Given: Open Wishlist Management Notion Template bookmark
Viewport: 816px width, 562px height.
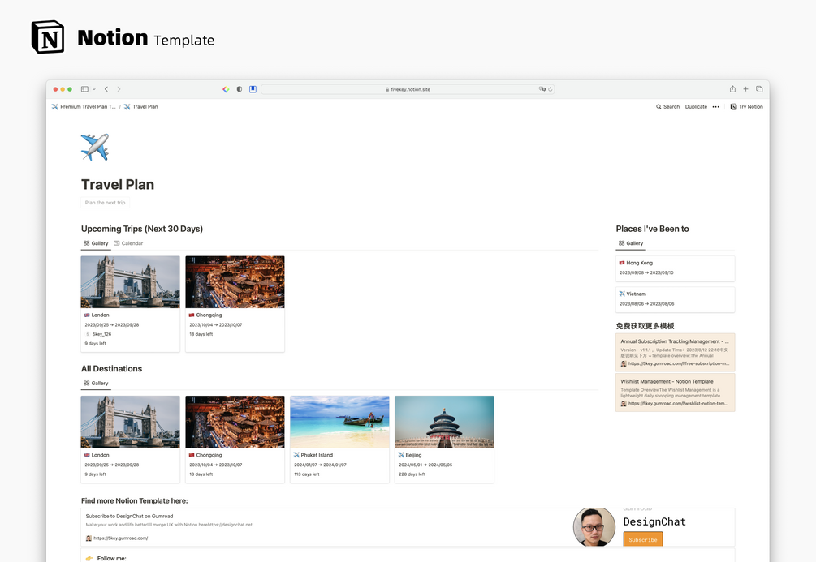Looking at the screenshot, I should coord(675,393).
